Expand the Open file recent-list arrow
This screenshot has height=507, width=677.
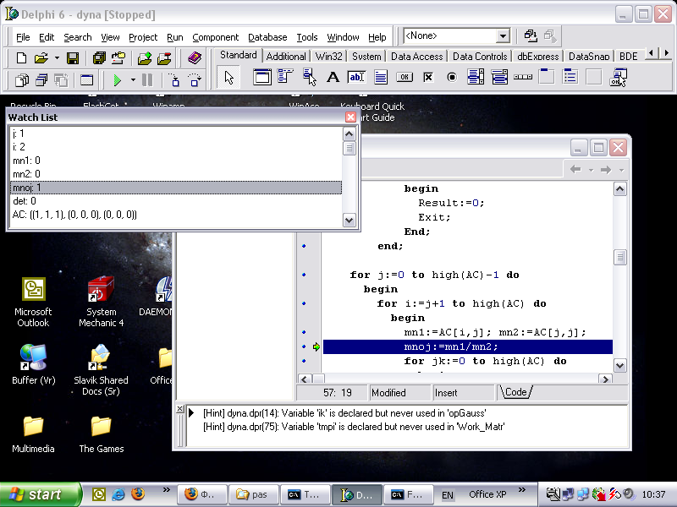(x=57, y=58)
